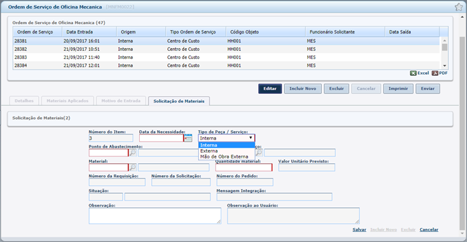Sort by Tipo Ordem de Serviço header

(195, 32)
